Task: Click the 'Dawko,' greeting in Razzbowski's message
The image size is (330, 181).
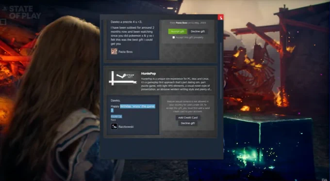Action: coord(115,101)
